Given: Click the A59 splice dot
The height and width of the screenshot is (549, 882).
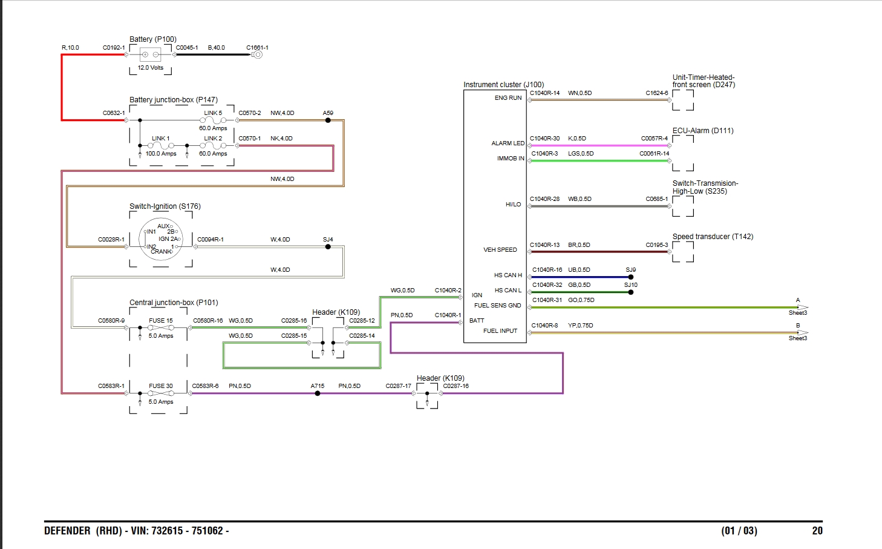Looking at the screenshot, I should [328, 120].
